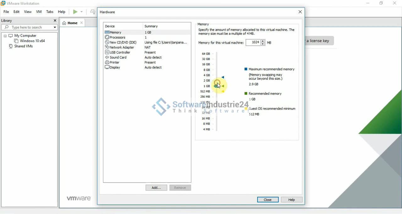
Task: Select the Processors device icon
Action: [x=107, y=37]
